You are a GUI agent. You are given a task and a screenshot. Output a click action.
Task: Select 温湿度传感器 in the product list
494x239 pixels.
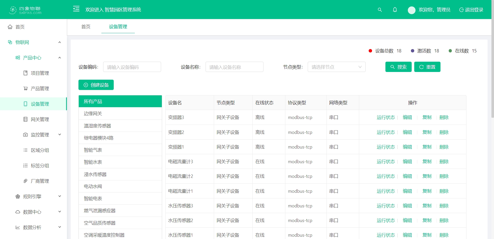pyautogui.click(x=97, y=126)
